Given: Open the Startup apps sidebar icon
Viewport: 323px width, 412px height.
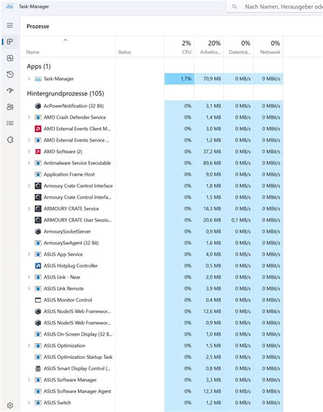Looking at the screenshot, I should [10, 91].
